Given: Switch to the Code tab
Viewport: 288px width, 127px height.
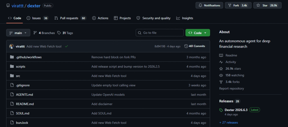Looking at the screenshot, I should point(15,18).
